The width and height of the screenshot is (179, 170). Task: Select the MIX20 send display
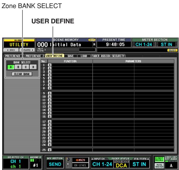coord(80,160)
